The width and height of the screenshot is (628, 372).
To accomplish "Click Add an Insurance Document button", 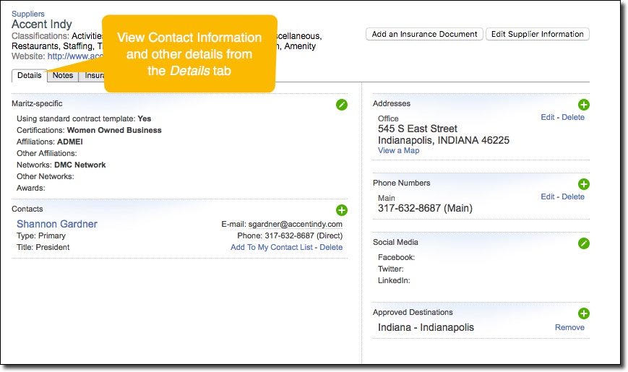I will [x=424, y=34].
